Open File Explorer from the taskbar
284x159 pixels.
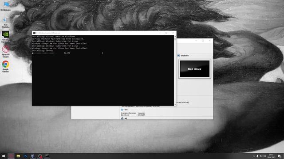coord(18,156)
